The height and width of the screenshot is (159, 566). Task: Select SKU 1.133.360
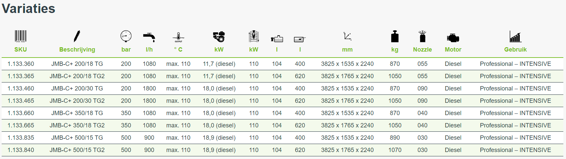click(x=21, y=64)
